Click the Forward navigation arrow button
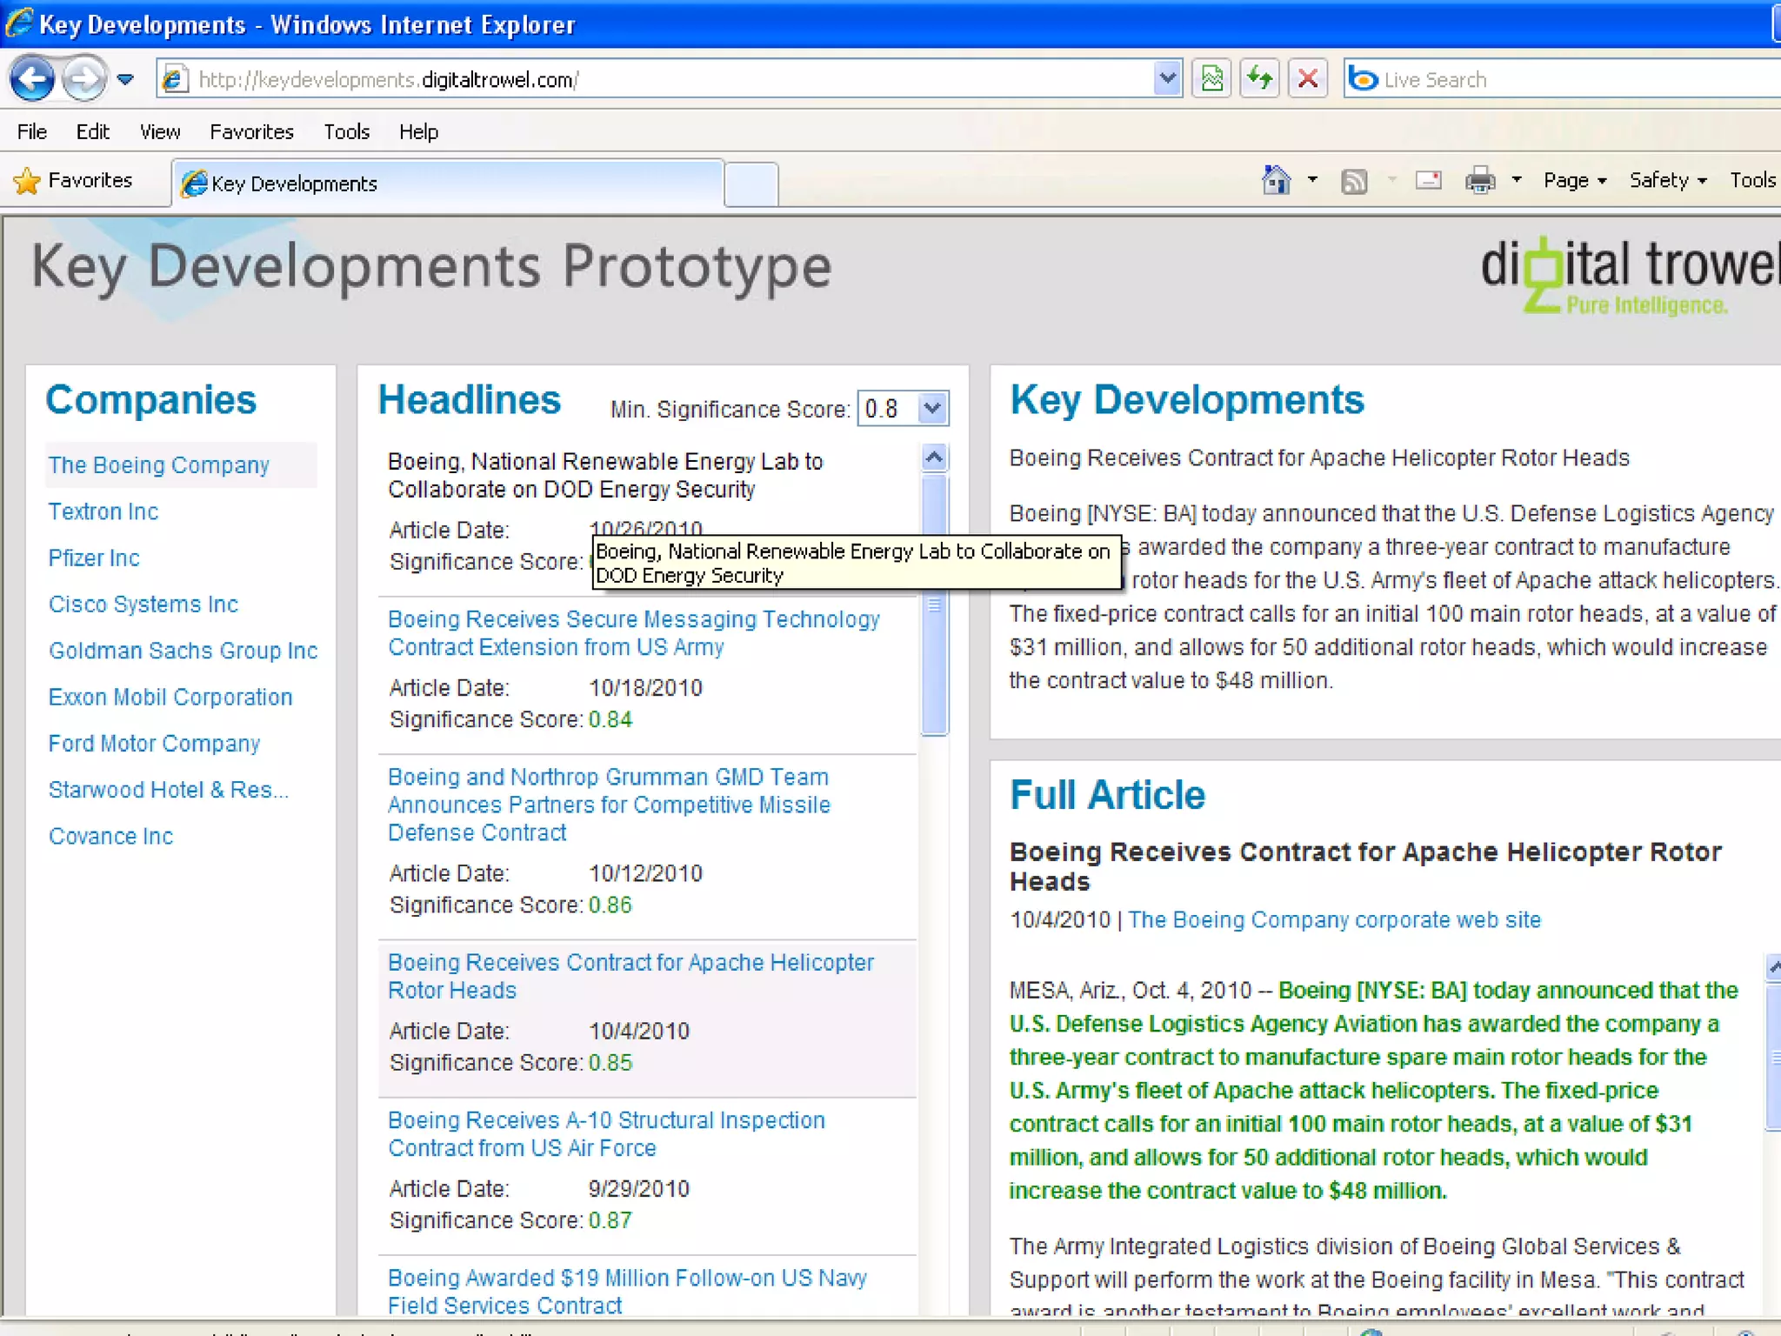This screenshot has width=1781, height=1336. (x=83, y=79)
